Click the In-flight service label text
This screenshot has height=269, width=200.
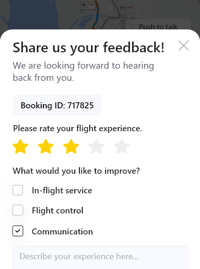(x=62, y=191)
